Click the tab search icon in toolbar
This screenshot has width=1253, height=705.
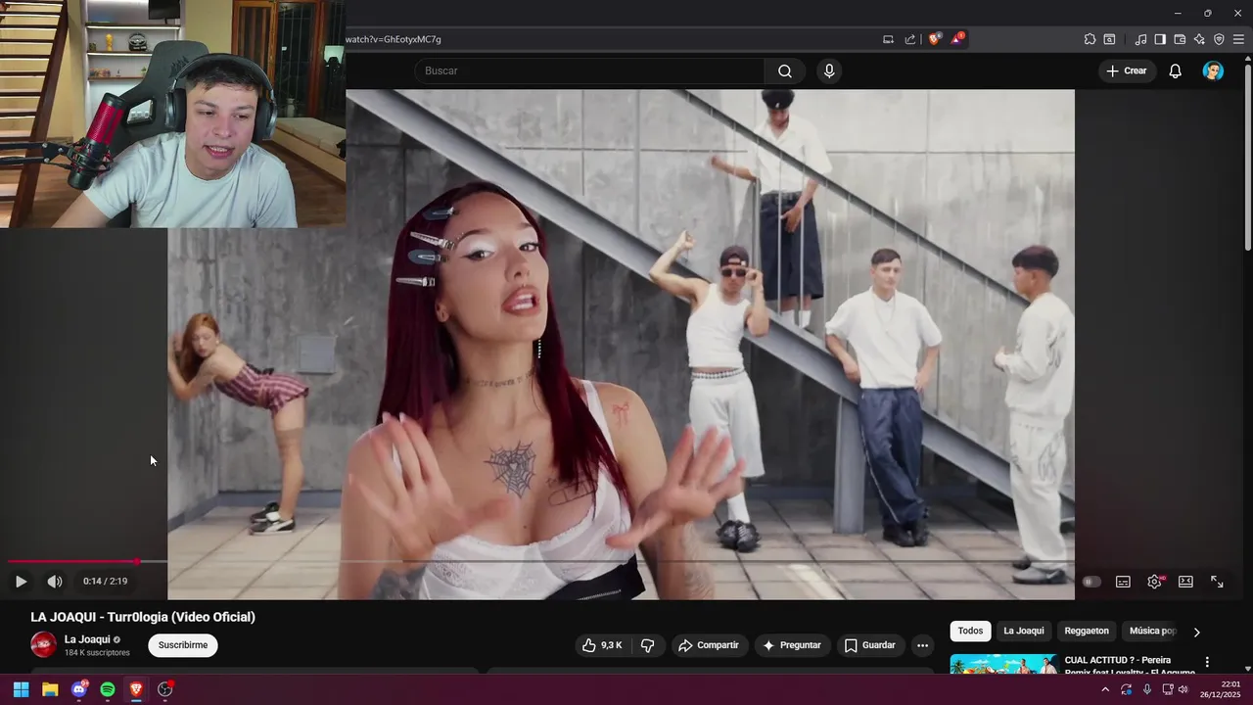click(1109, 39)
